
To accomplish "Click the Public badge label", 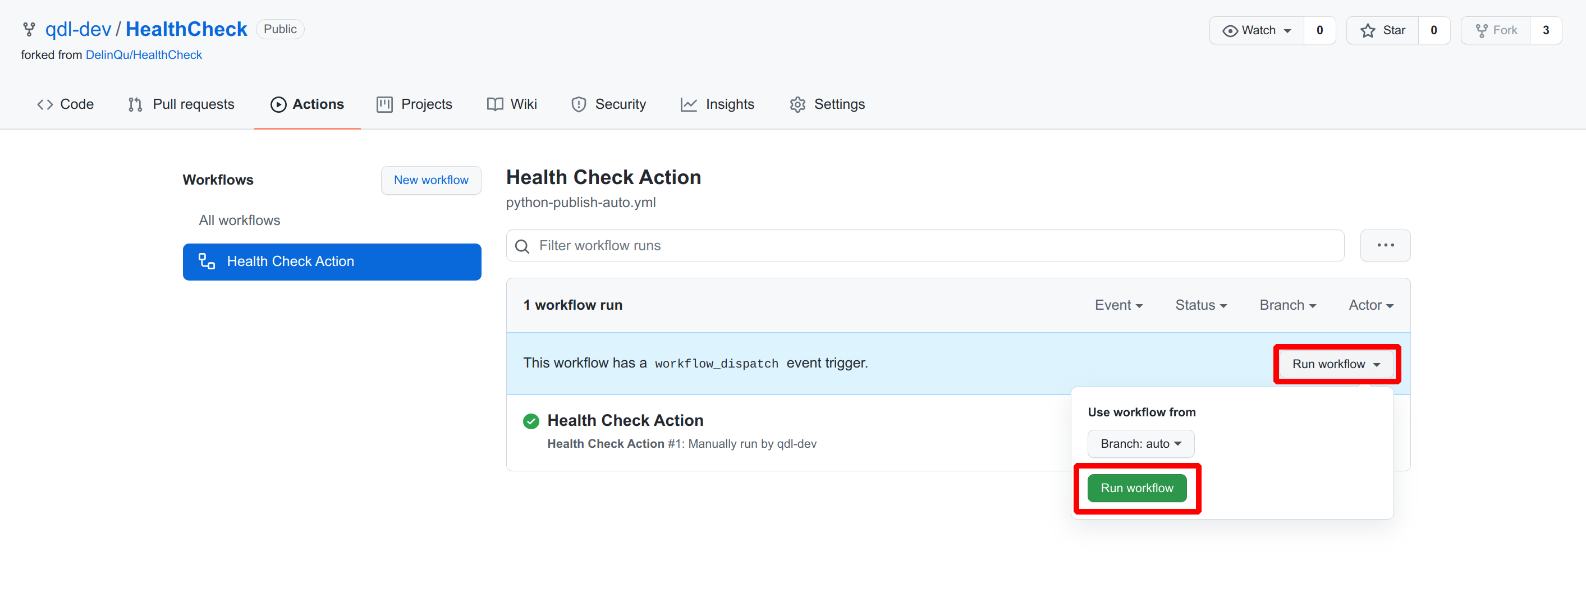I will point(280,30).
